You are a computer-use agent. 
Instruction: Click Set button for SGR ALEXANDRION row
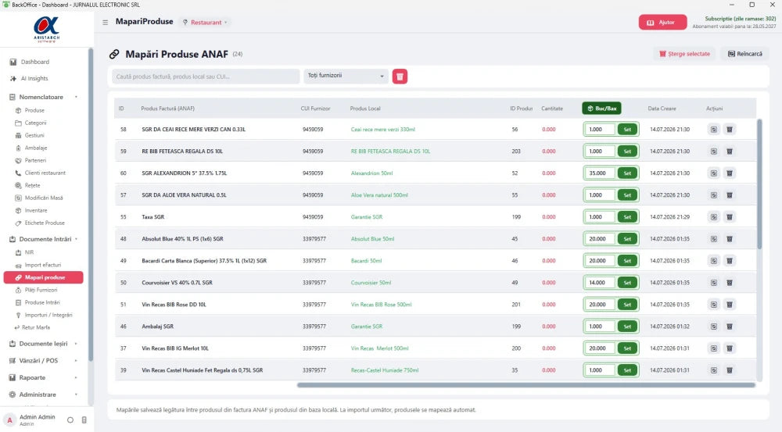coord(627,173)
